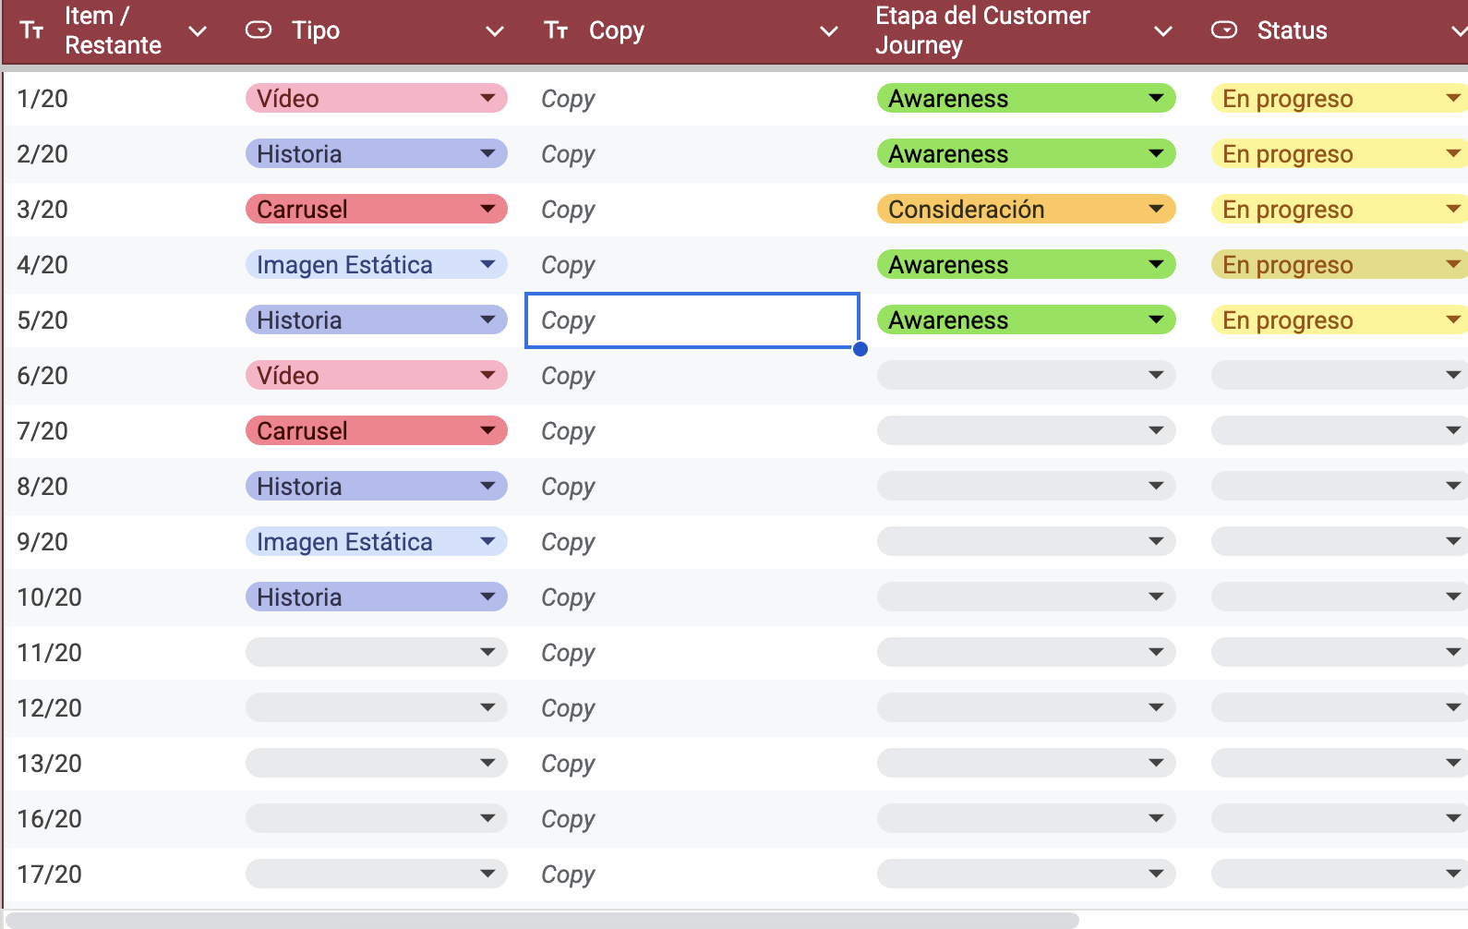Select the 1/20 item cell
This screenshot has height=929, width=1468.
point(116,98)
